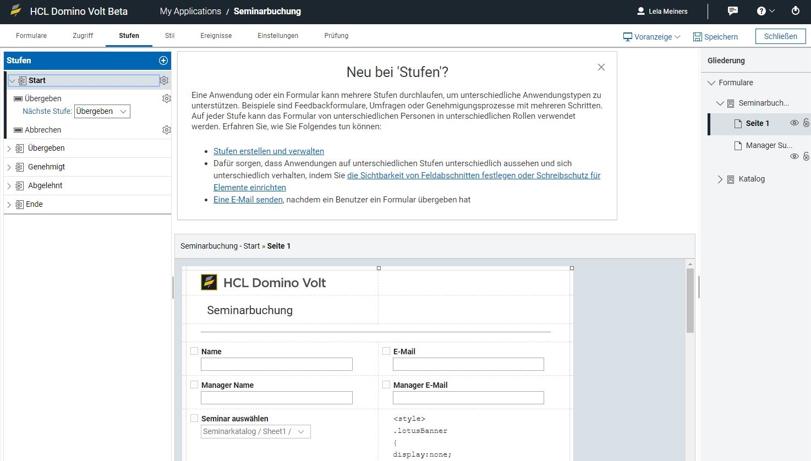The image size is (811, 461).
Task: Click the Voranzeige monitor icon
Action: coord(627,37)
